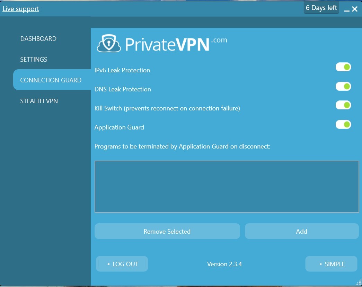Click inside the Application Guard programs list
The image size is (362, 287).
coord(227,187)
